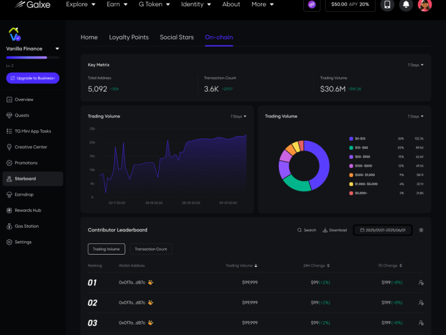This screenshot has height=335, width=446.
Task: Switch to the Loyalty Points tab
Action: point(129,37)
